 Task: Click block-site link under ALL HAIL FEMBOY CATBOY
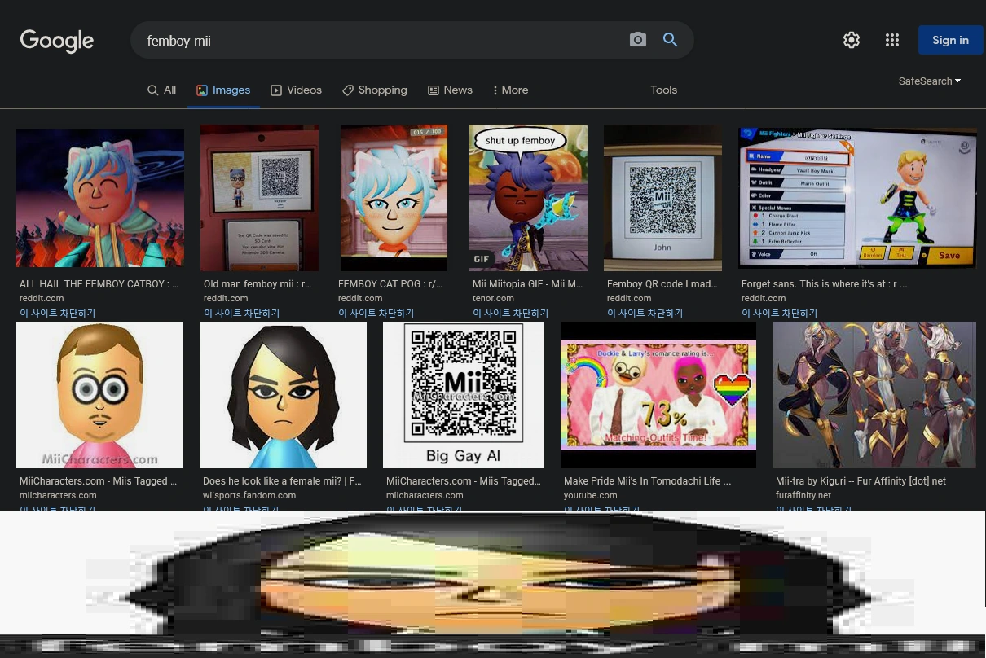point(57,313)
